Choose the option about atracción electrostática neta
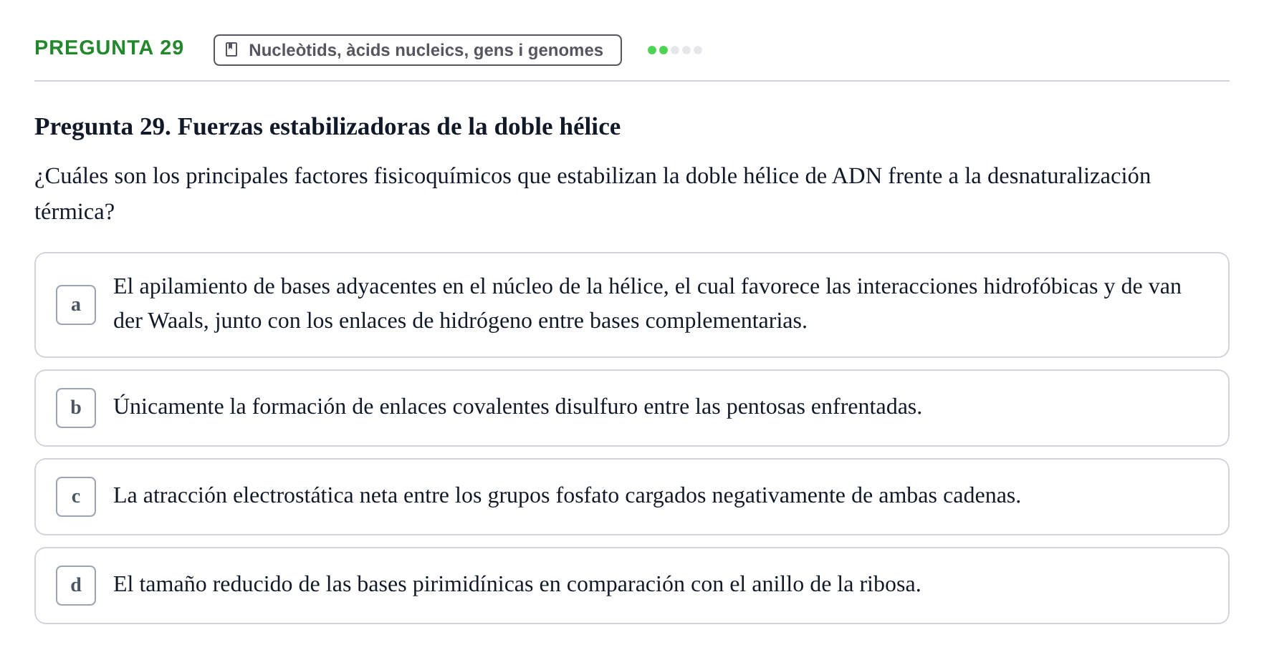 point(632,497)
